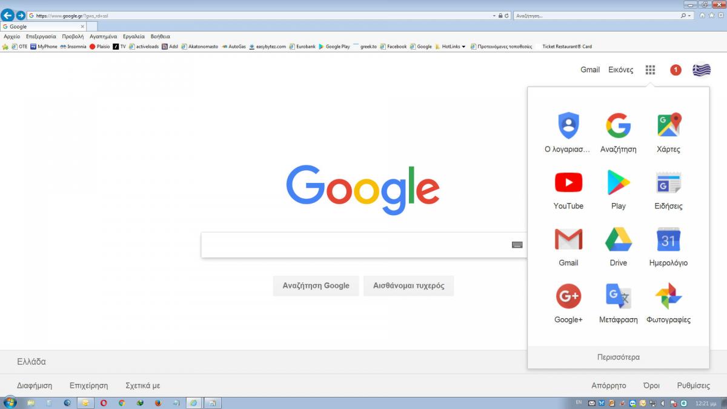727x409 pixels.
Task: Open the favorites star icon
Action: coord(711,16)
